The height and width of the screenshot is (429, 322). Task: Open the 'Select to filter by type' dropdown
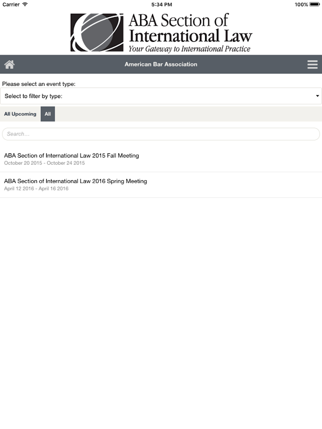tap(161, 96)
